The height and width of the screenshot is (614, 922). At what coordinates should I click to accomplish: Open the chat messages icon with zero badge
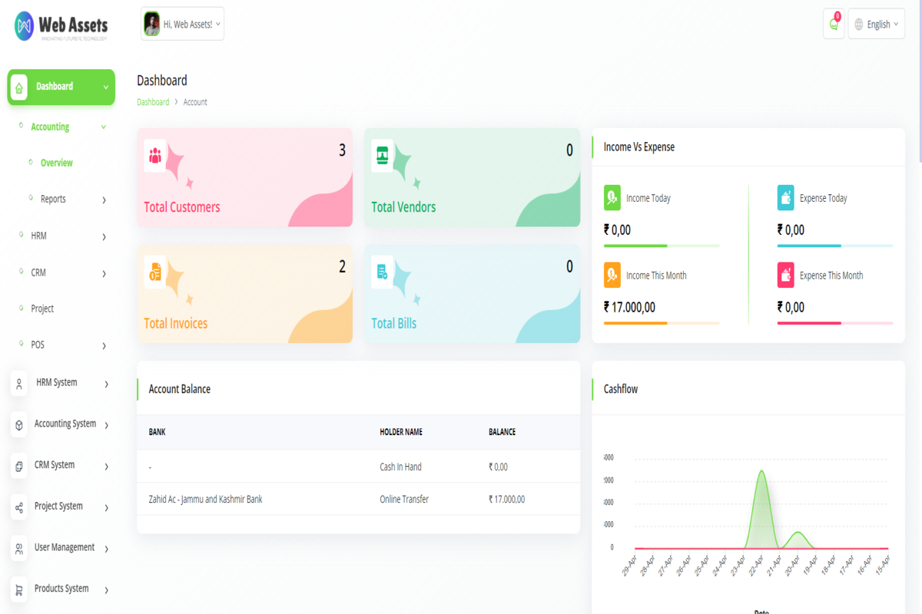click(x=833, y=24)
